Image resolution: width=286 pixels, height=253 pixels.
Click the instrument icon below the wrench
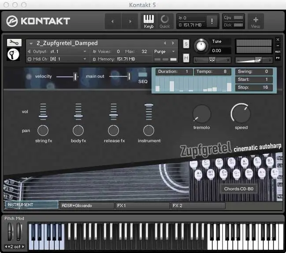(13, 54)
